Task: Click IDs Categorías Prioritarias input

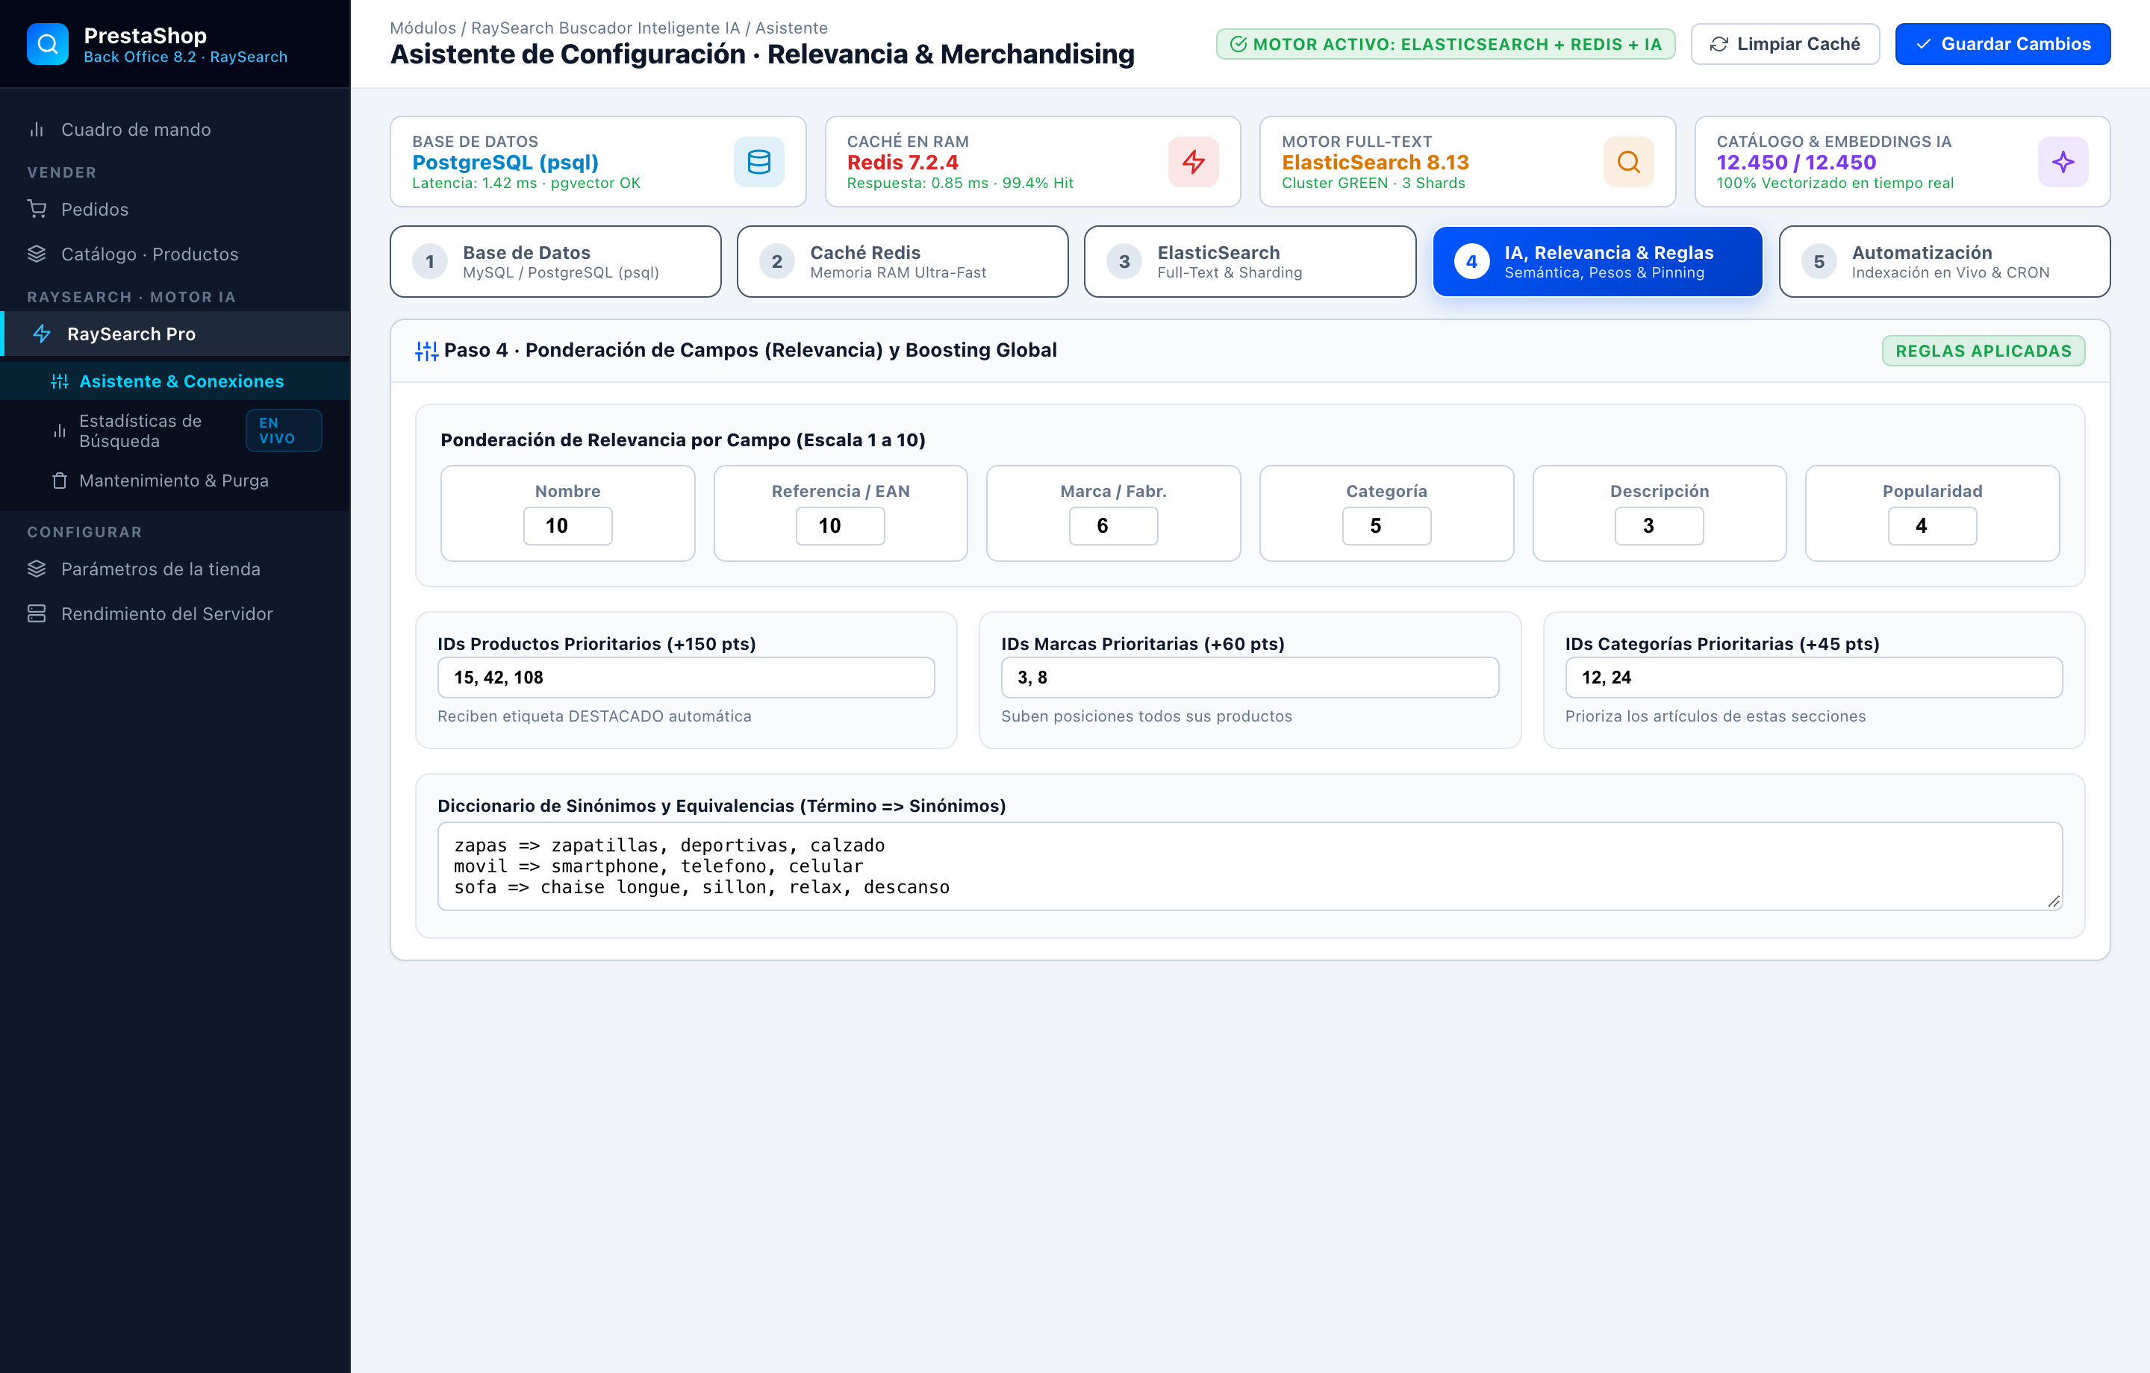Action: [1813, 678]
